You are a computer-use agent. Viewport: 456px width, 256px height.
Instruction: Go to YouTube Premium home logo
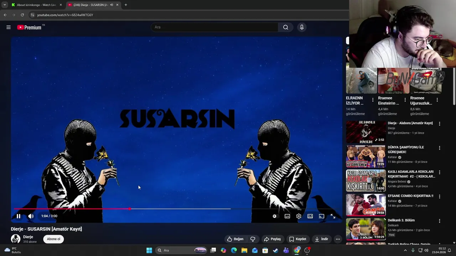pyautogui.click(x=30, y=27)
